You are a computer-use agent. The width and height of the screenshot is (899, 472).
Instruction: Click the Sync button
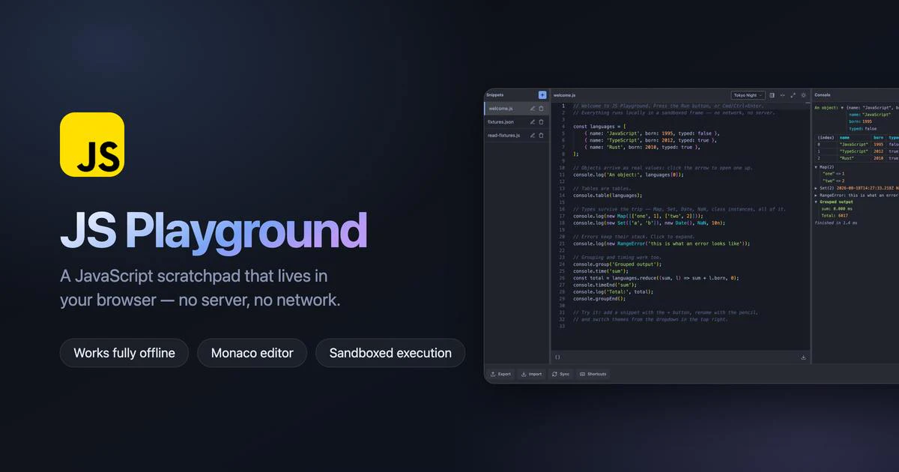pos(560,374)
